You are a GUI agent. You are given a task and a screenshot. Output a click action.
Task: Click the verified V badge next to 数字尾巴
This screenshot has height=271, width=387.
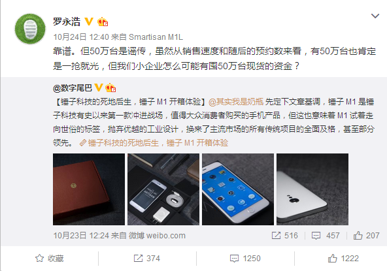pos(99,88)
